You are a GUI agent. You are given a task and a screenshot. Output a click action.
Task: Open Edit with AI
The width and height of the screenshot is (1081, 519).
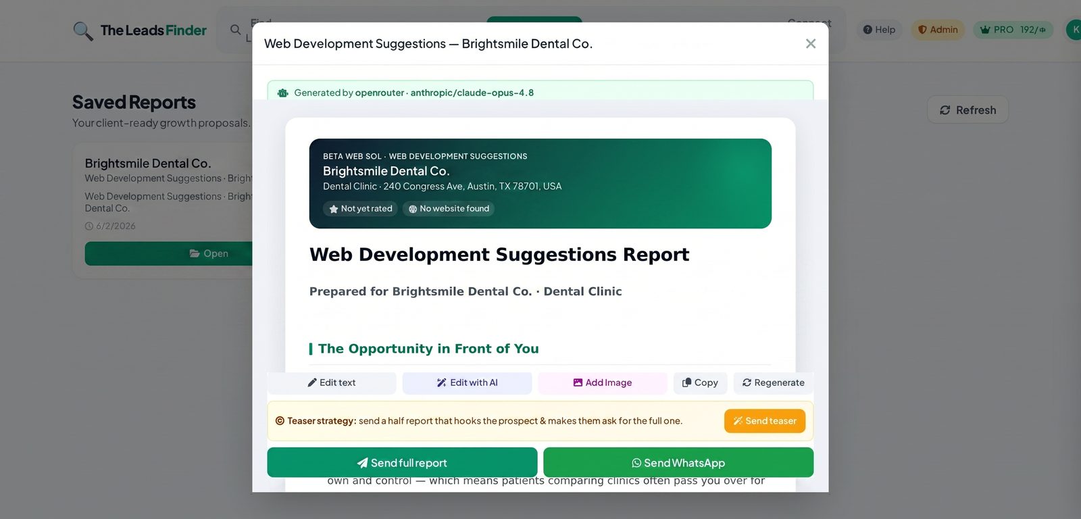[x=467, y=383]
